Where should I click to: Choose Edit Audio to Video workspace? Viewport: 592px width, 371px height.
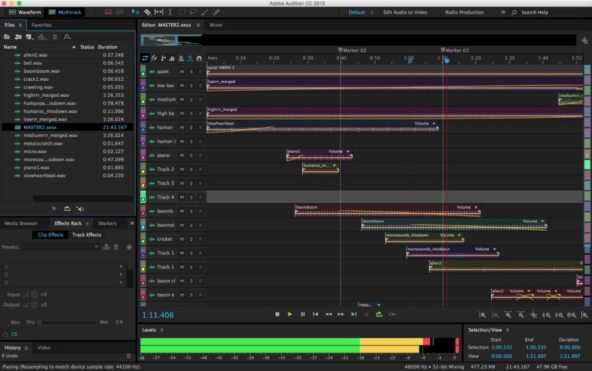[x=405, y=12]
